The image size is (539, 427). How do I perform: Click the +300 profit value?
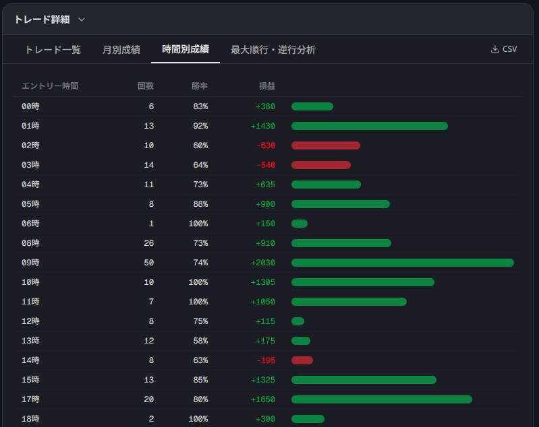coord(265,420)
